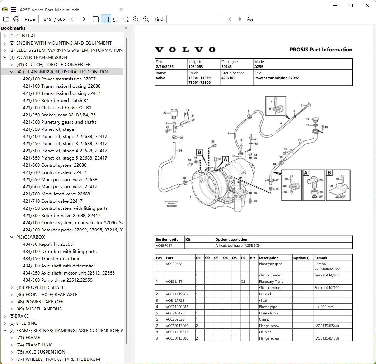Open 434/300 Pump drive bookmark
376x364 pixels.
[x=57, y=280]
